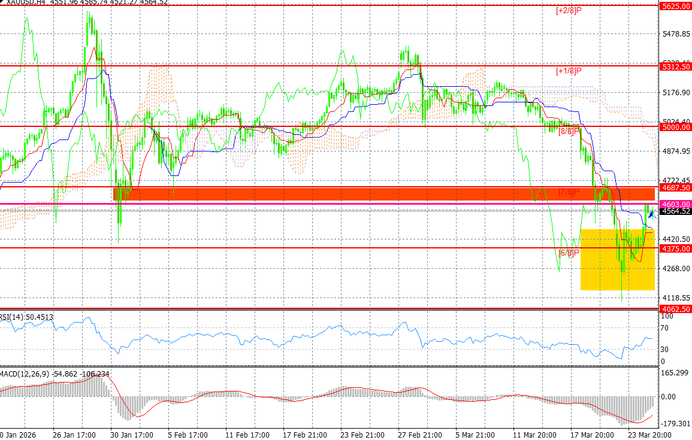The height and width of the screenshot is (440, 692).
Task: Click the 0.00 value on the MACD scale
Action: click(x=669, y=397)
